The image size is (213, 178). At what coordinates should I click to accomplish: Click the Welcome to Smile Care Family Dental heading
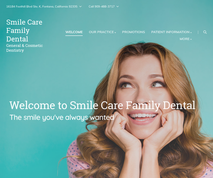coord(102,105)
